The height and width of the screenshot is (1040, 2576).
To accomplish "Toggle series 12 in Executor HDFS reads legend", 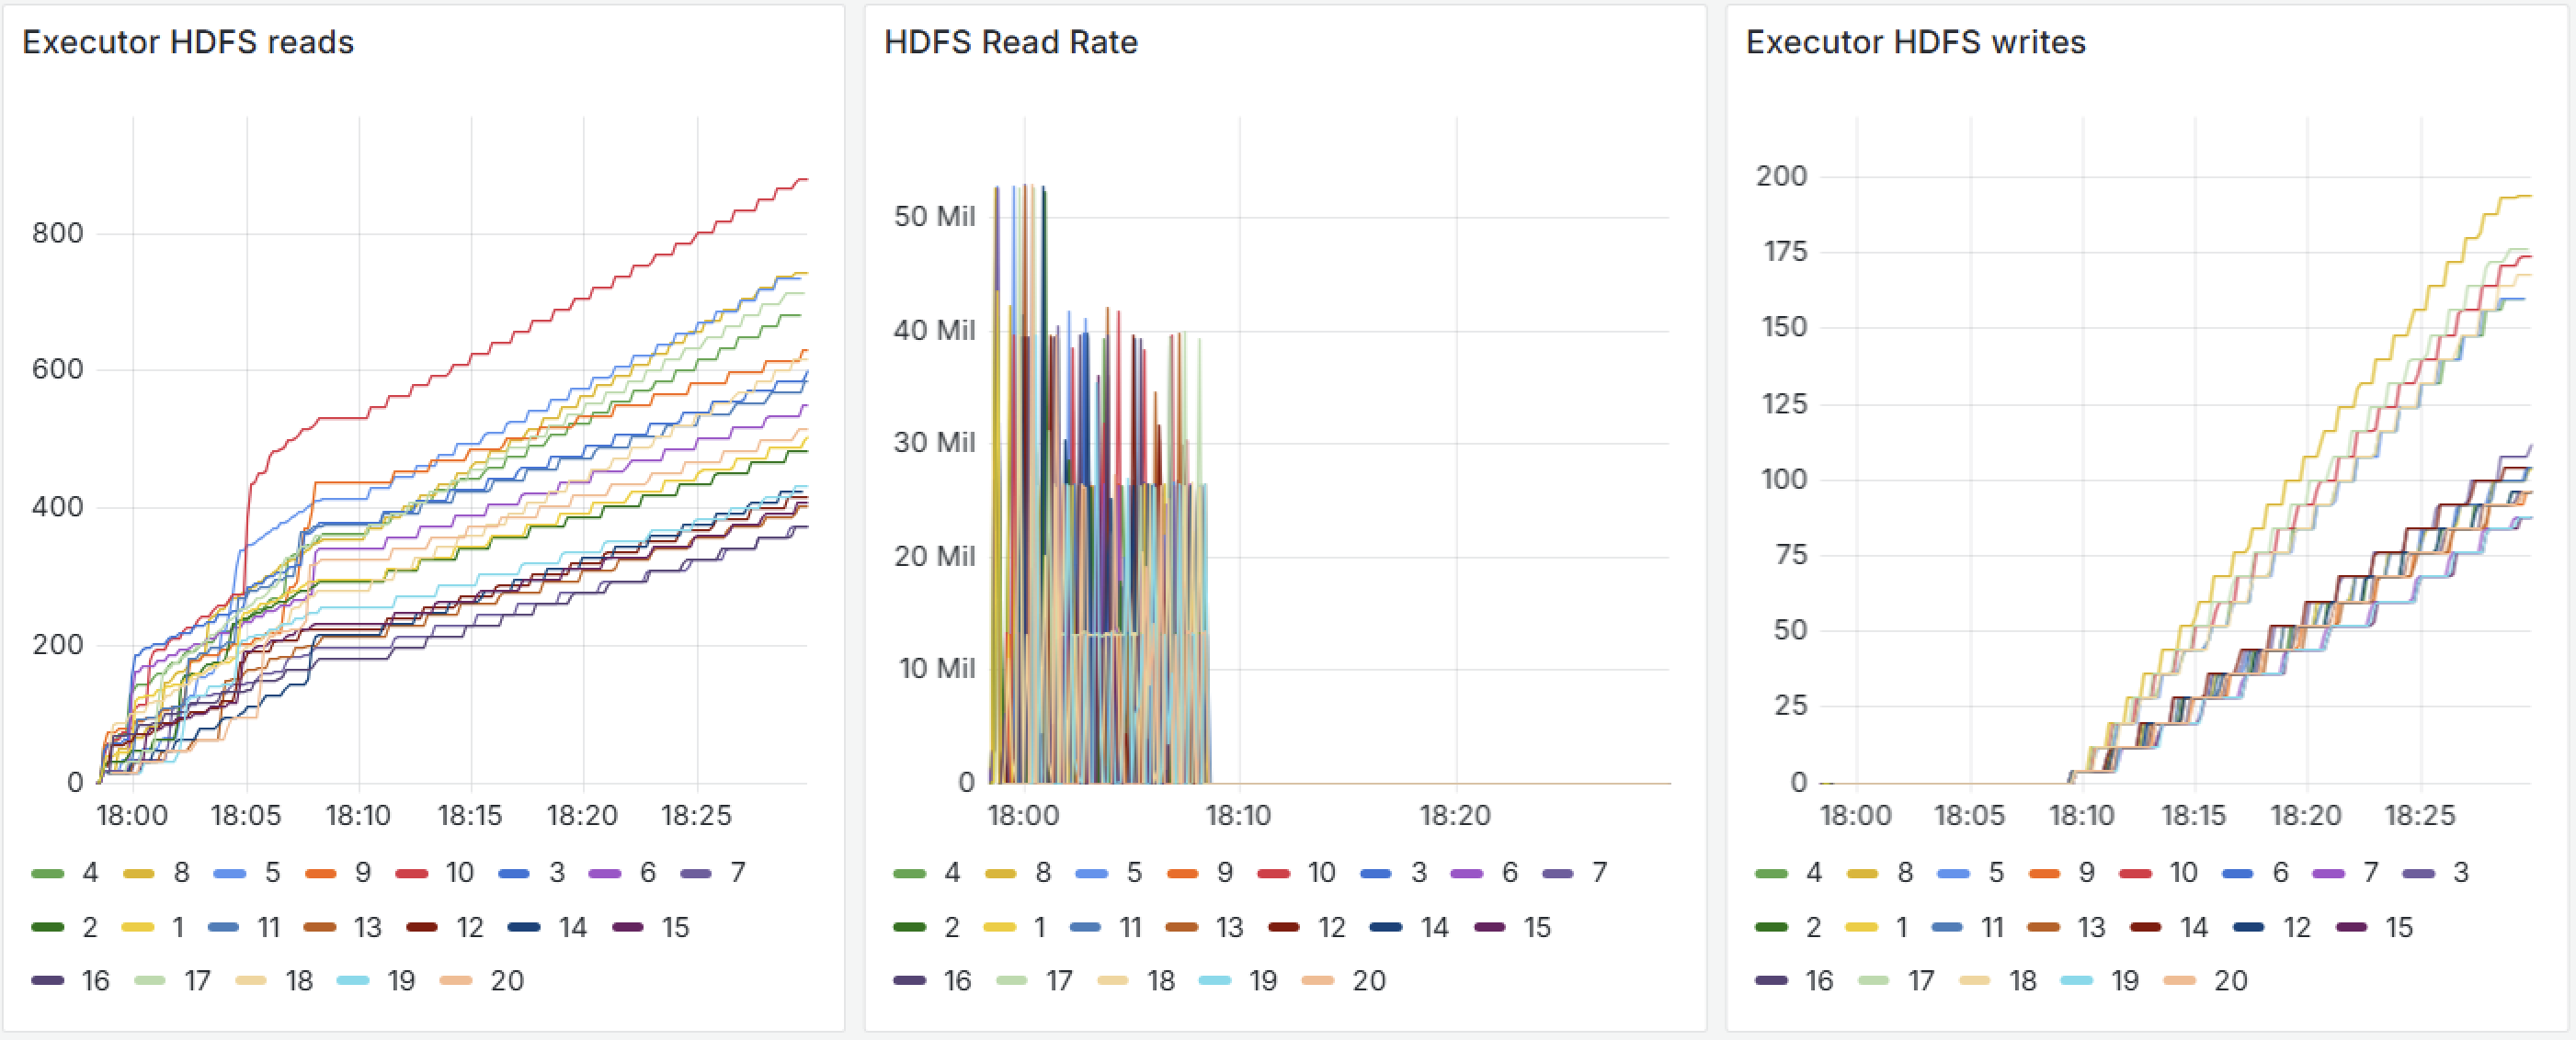I will [x=470, y=928].
